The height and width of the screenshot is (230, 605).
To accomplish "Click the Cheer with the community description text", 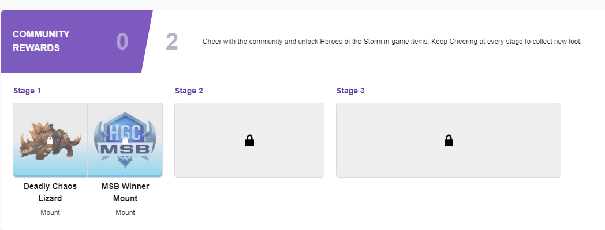I will point(391,42).
